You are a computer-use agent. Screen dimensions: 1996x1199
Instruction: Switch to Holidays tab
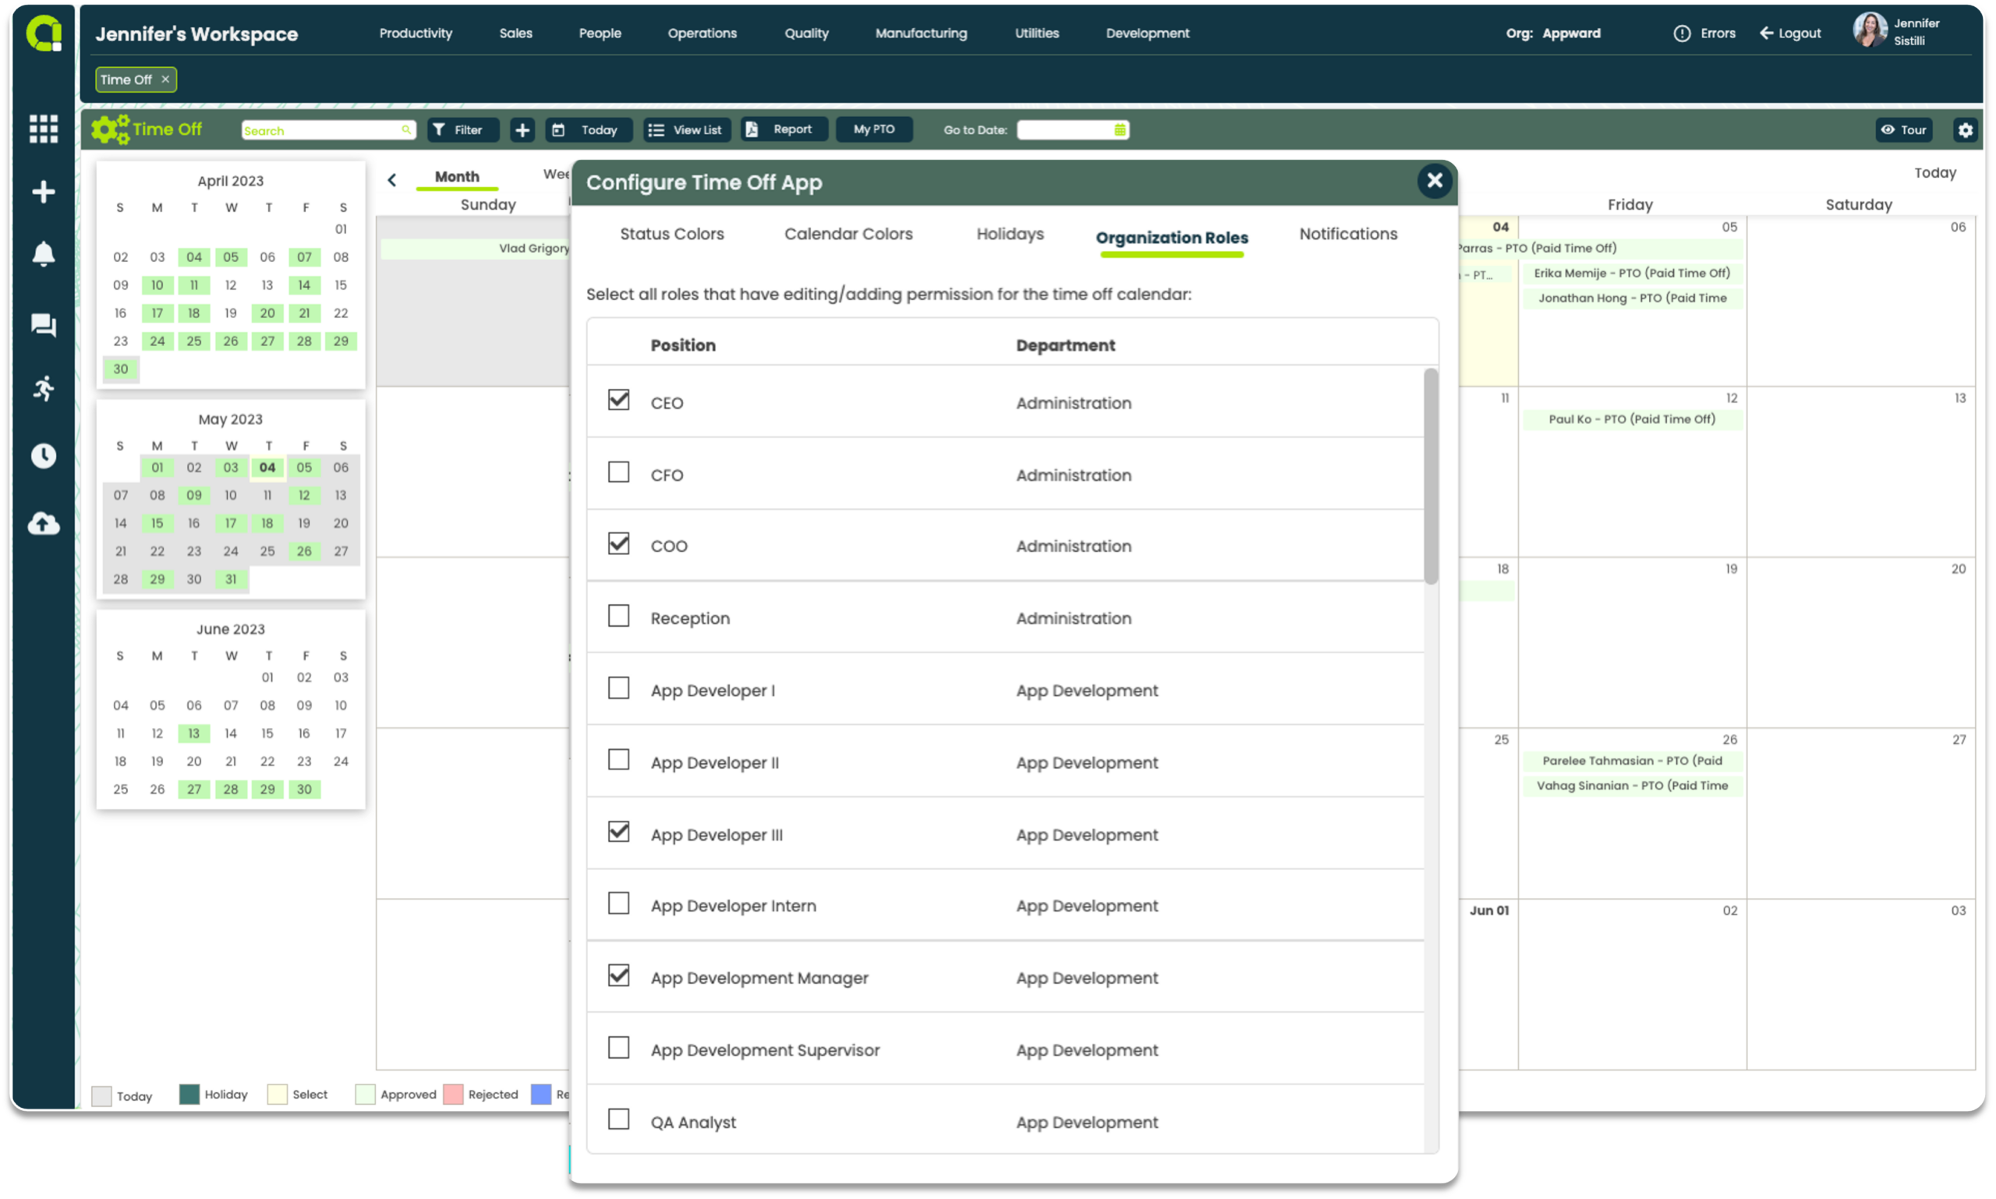(1010, 234)
